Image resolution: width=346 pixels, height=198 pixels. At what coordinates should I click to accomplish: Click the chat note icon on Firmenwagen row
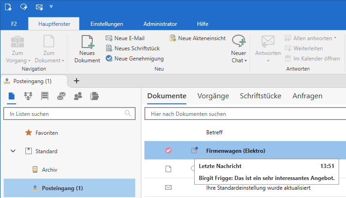click(x=194, y=150)
